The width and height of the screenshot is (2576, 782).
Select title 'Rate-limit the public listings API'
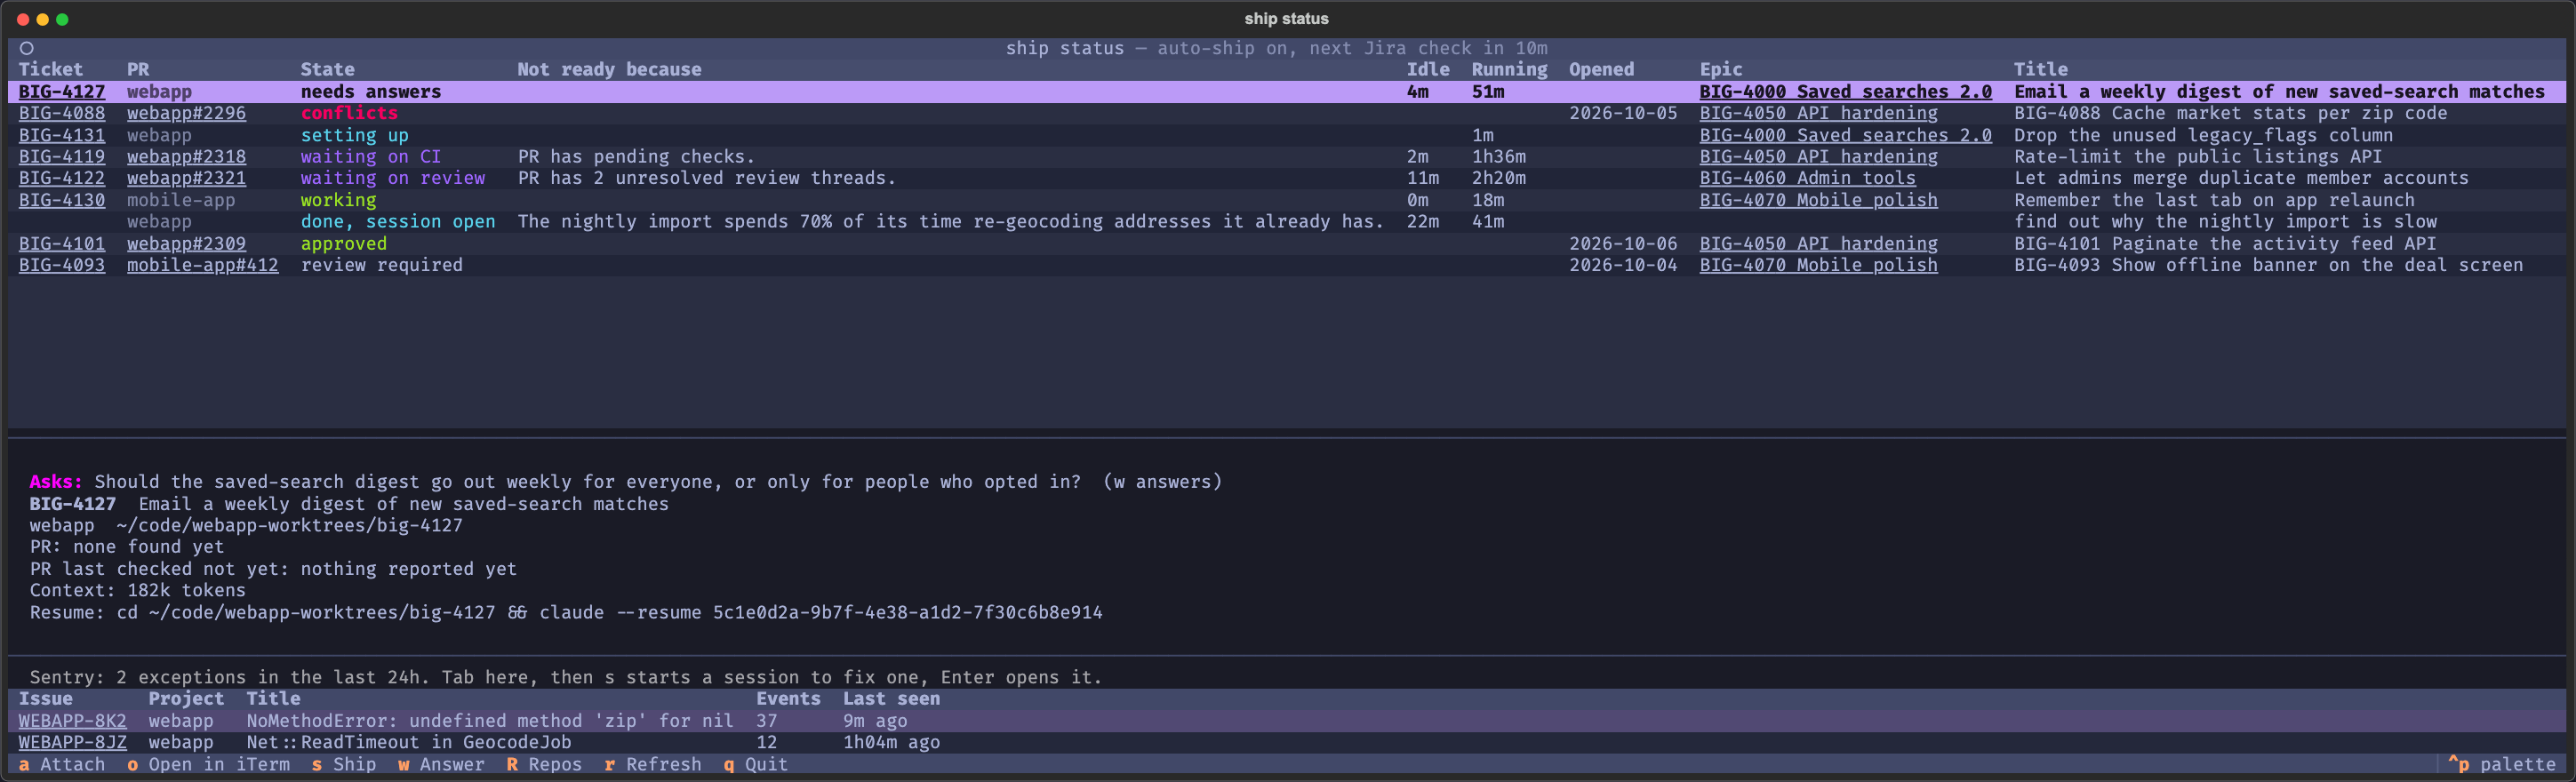click(2198, 157)
